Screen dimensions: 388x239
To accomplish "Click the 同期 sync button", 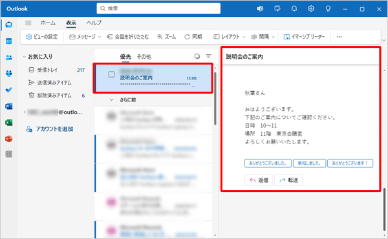I will tap(193, 37).
